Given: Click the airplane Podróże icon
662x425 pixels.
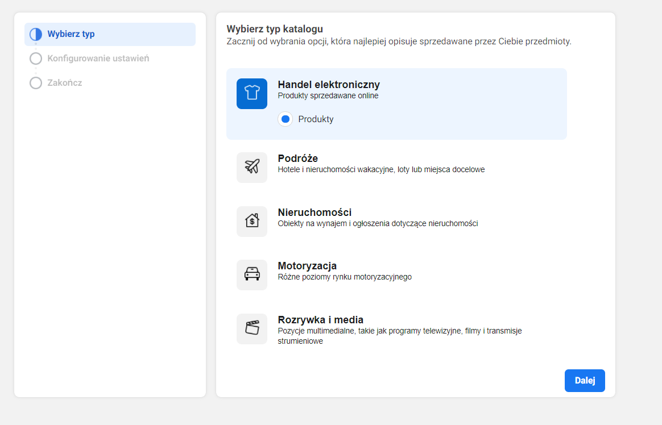Looking at the screenshot, I should coord(251,168).
